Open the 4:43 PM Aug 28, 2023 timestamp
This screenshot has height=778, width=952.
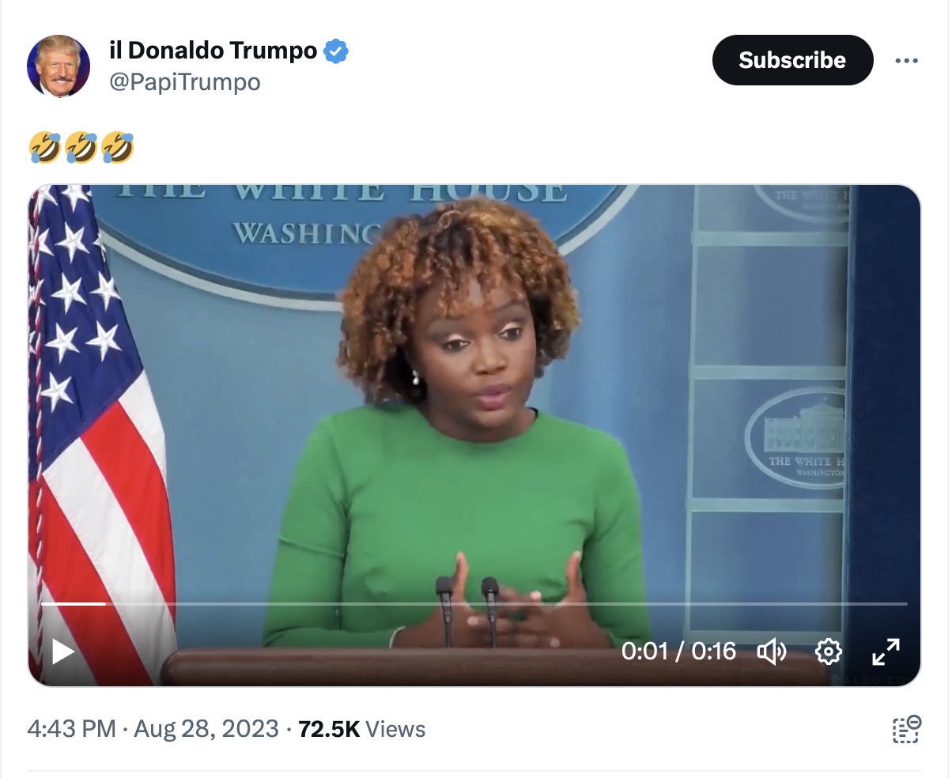[153, 729]
